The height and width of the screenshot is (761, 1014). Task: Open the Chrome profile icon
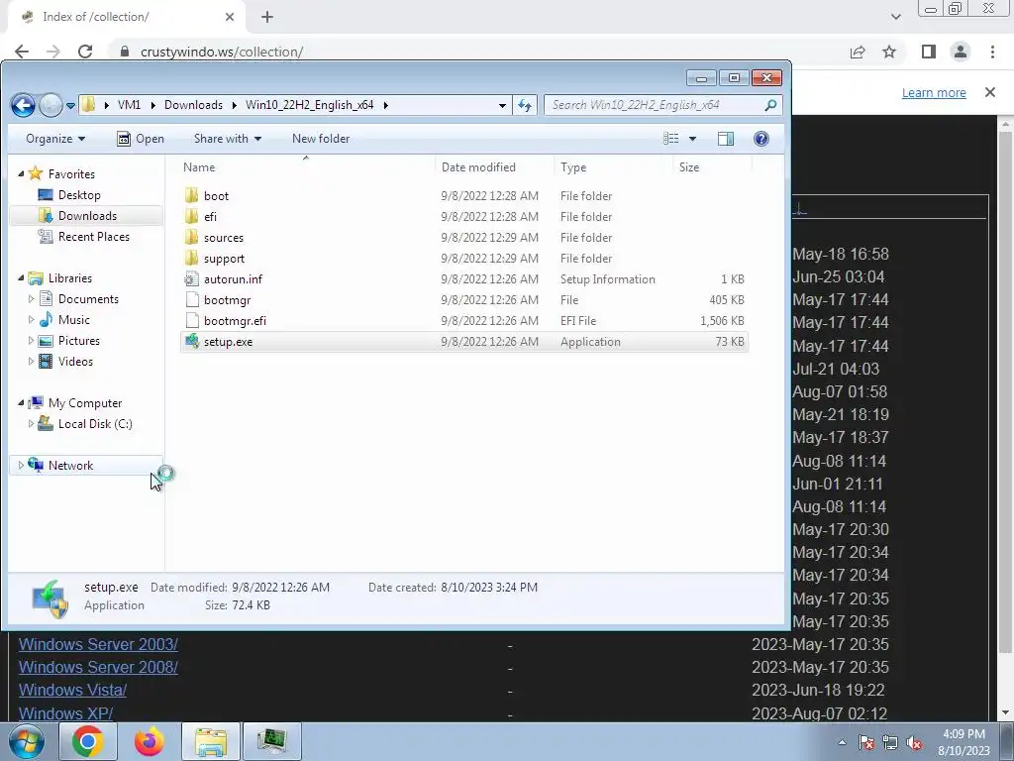pyautogui.click(x=961, y=52)
